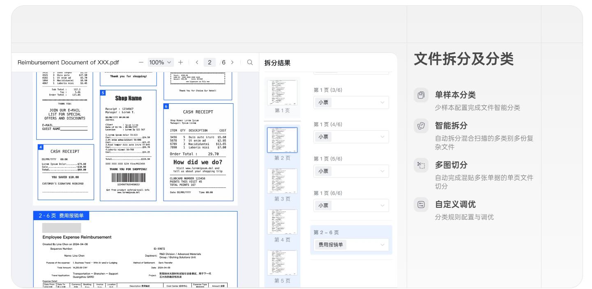Click the 自定义调优 settings icon
Image resolution: width=592 pixels, height=289 pixels.
click(x=421, y=205)
